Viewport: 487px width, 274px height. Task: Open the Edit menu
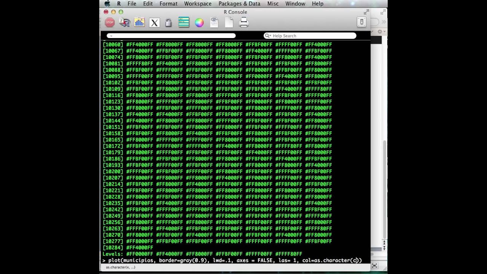coord(148,3)
